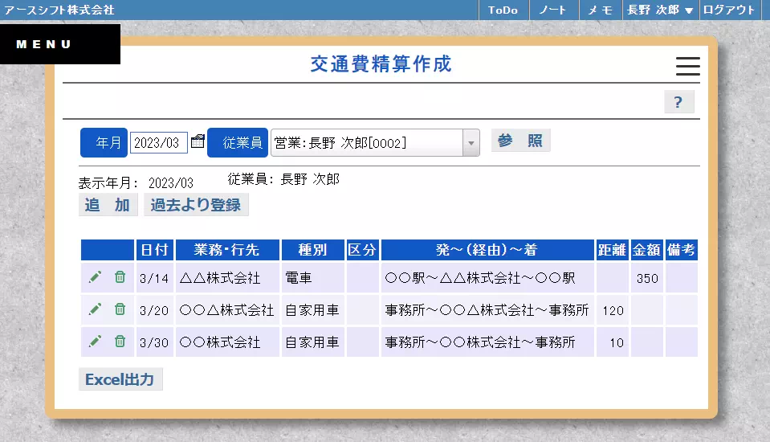
Task: Delete the 3/30 ○○株式会社 row with trash icon
Action: click(x=120, y=342)
